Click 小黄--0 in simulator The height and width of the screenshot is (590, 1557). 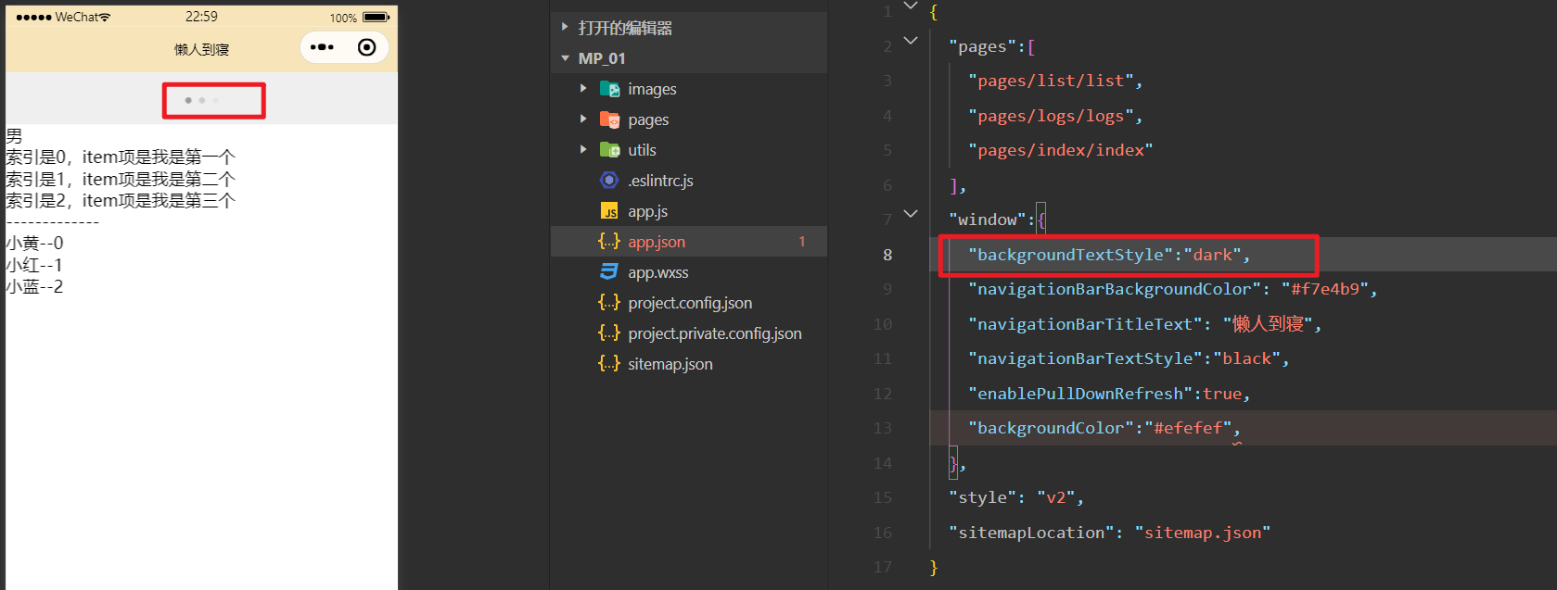tap(34, 244)
